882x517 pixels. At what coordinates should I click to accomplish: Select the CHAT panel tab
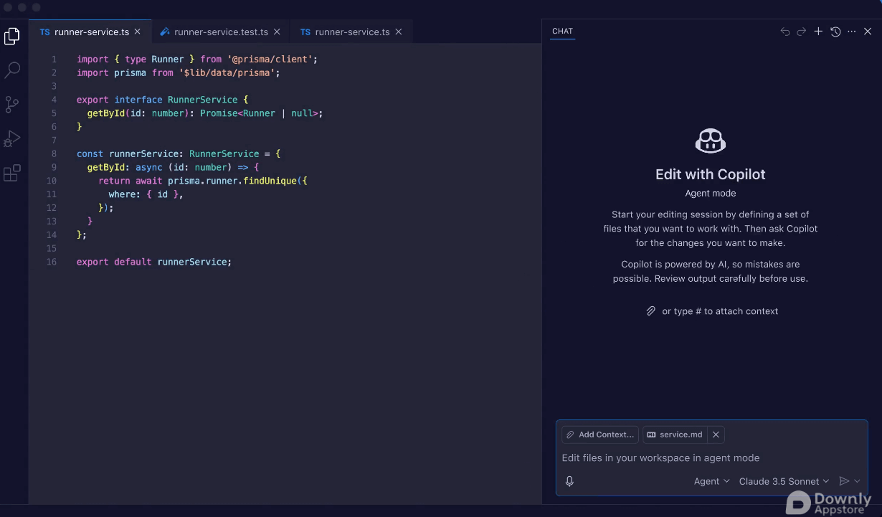[562, 32]
